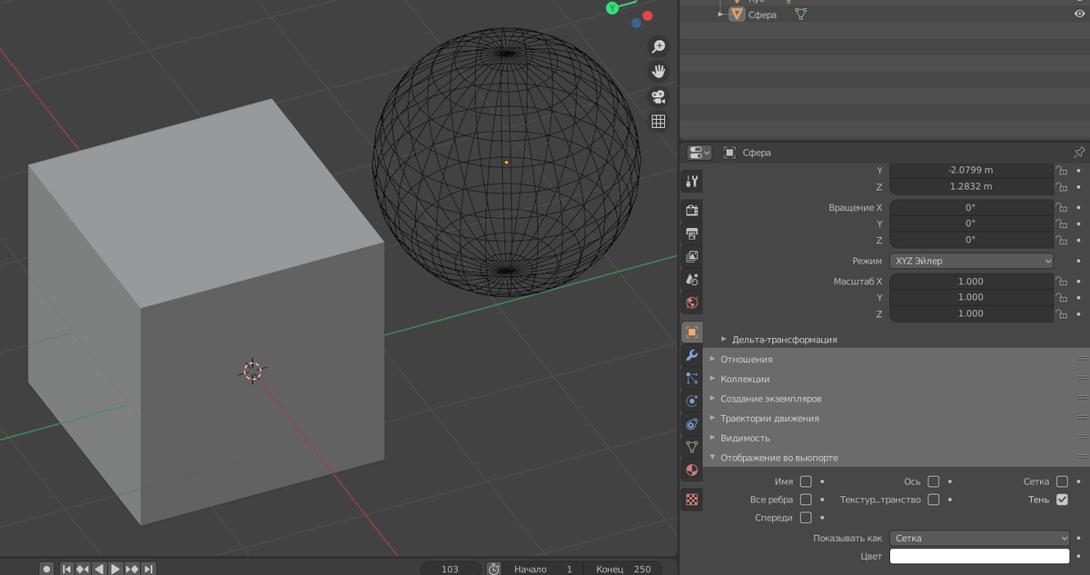Open the Object Data (green mesh triangle) tab
The height and width of the screenshot is (575, 1090).
coord(692,447)
